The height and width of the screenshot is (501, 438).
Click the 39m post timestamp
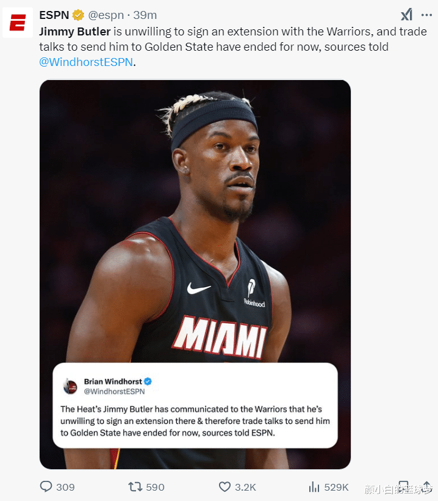tap(145, 15)
